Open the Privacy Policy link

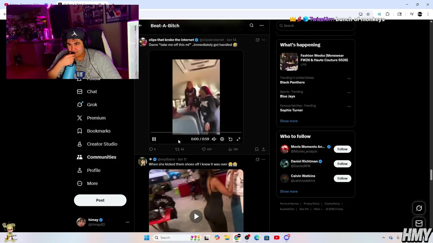(x=312, y=204)
